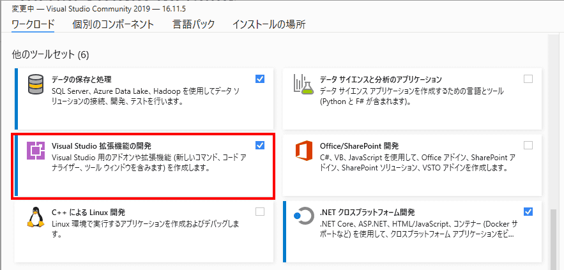The height and width of the screenshot is (270, 564).
Task: Click the データ サイエンスと分析のアプリケーション title
Action: [381, 79]
